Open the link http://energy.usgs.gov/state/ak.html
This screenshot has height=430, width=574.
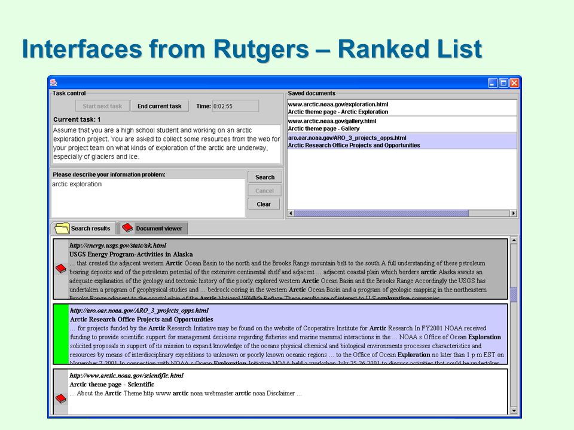coord(118,245)
